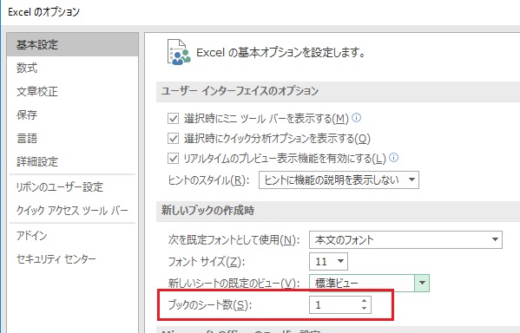Open the ヒントのスタイル dropdown
520x333 pixels.
[339, 180]
